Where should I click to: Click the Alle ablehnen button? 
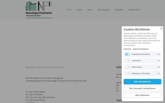coord(142,95)
